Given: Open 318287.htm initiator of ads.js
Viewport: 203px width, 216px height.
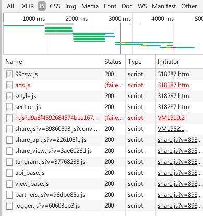Looking at the screenshot, I should tap(173, 85).
